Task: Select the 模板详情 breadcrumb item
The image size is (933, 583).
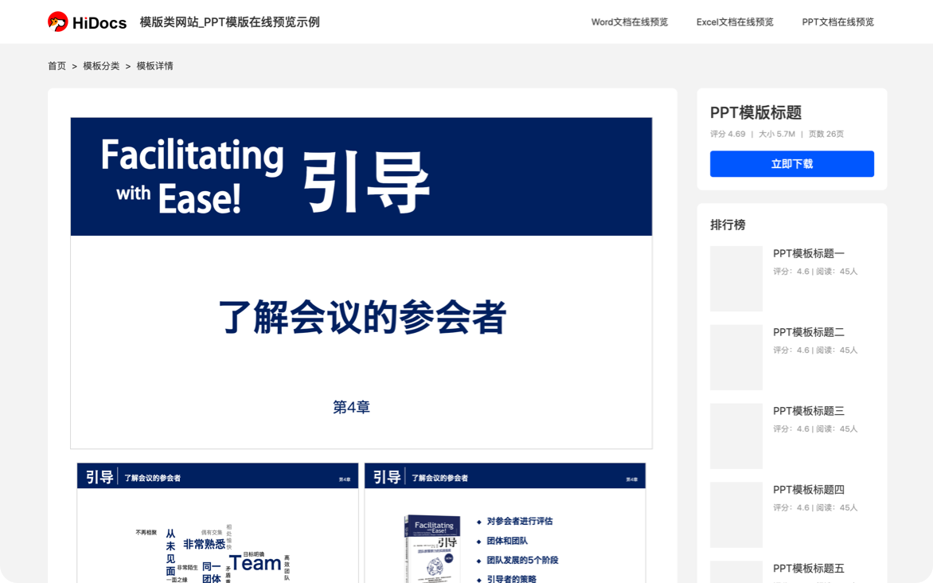Action: (154, 66)
